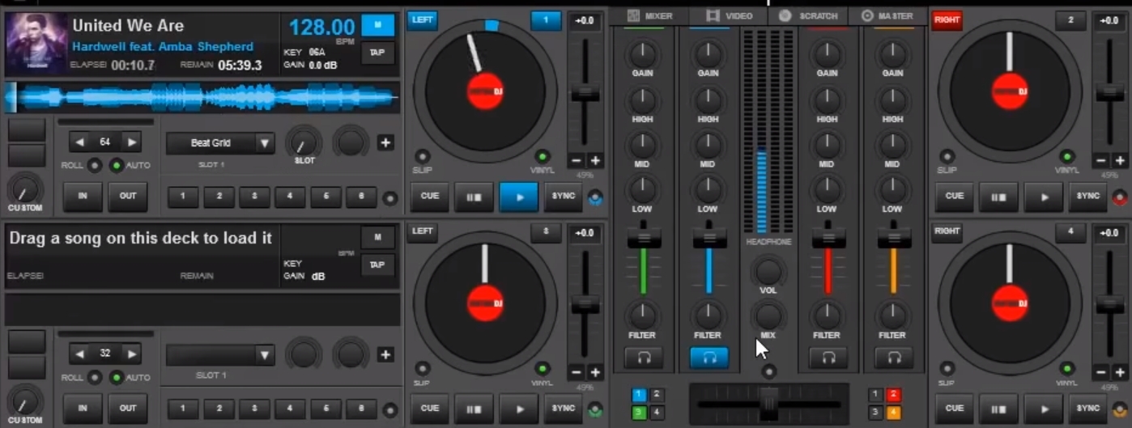Pause deck 1 playback
This screenshot has height=428, width=1132.
pos(474,197)
